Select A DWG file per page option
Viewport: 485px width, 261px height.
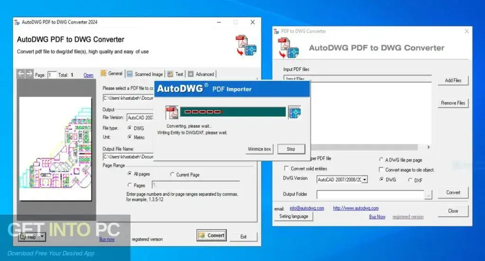click(381, 160)
